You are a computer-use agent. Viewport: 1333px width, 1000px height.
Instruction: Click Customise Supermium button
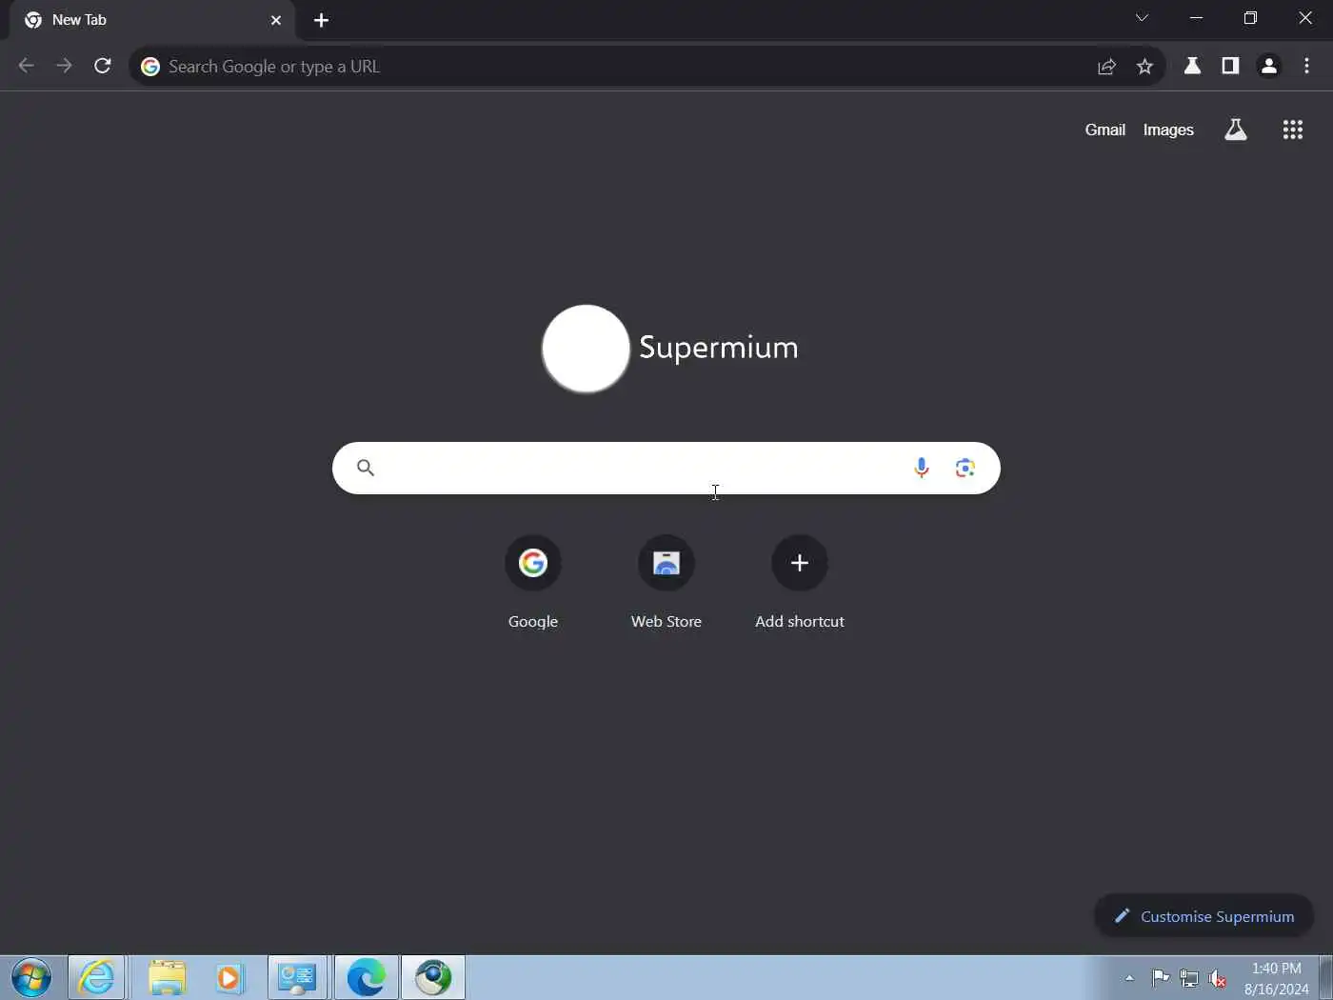coord(1204,916)
